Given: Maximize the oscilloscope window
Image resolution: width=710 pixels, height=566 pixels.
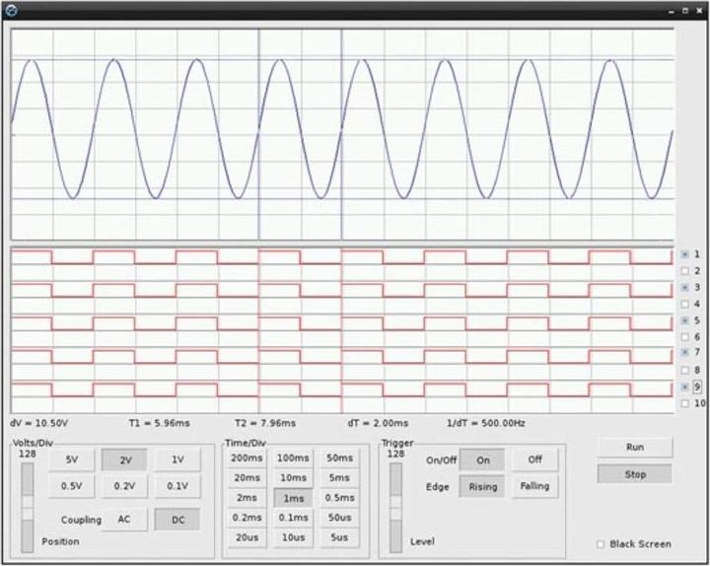Looking at the screenshot, I should (684, 9).
